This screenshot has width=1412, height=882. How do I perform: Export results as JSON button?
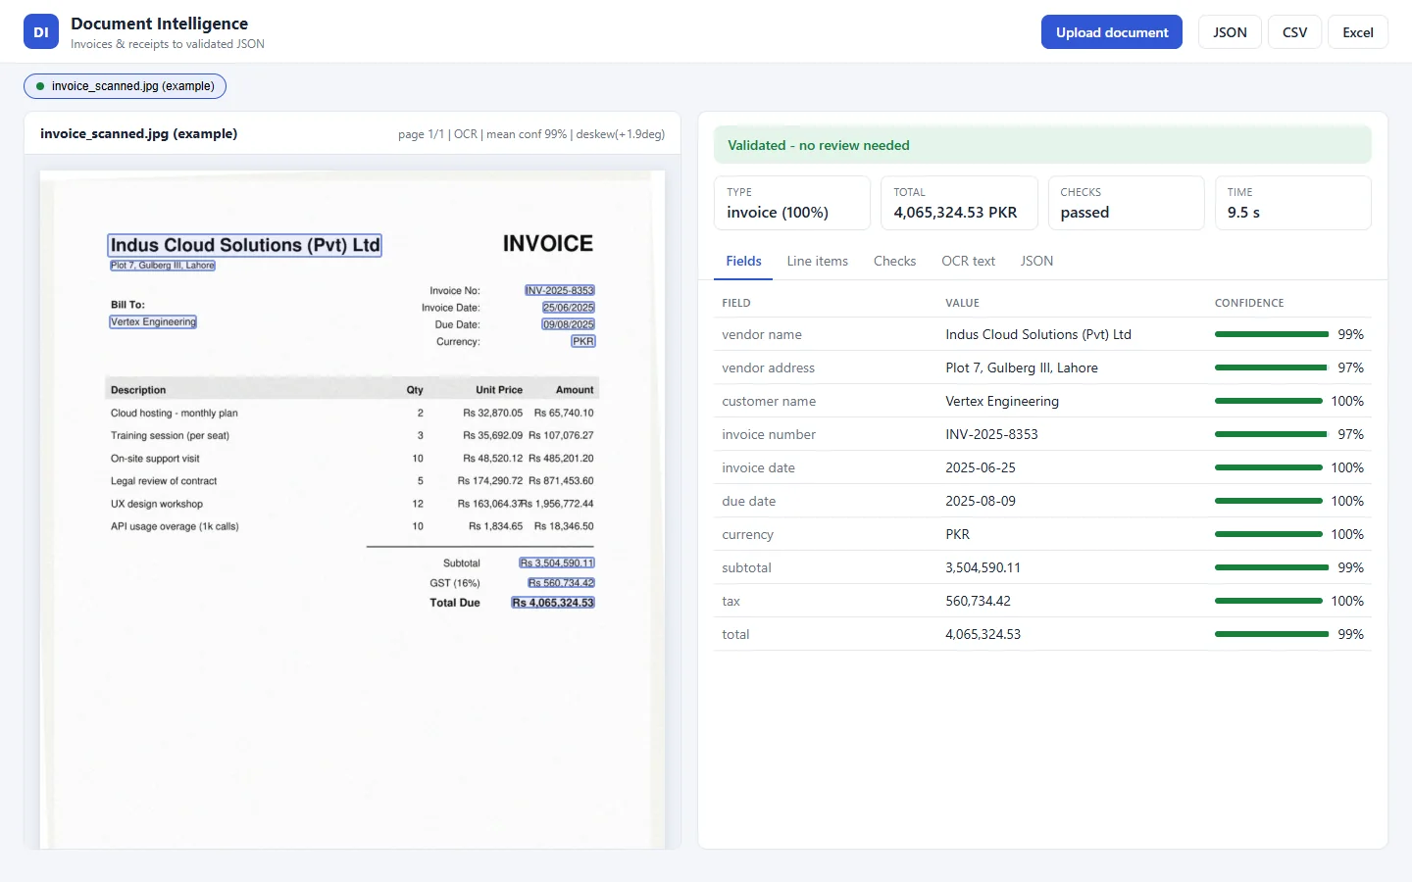(1230, 32)
